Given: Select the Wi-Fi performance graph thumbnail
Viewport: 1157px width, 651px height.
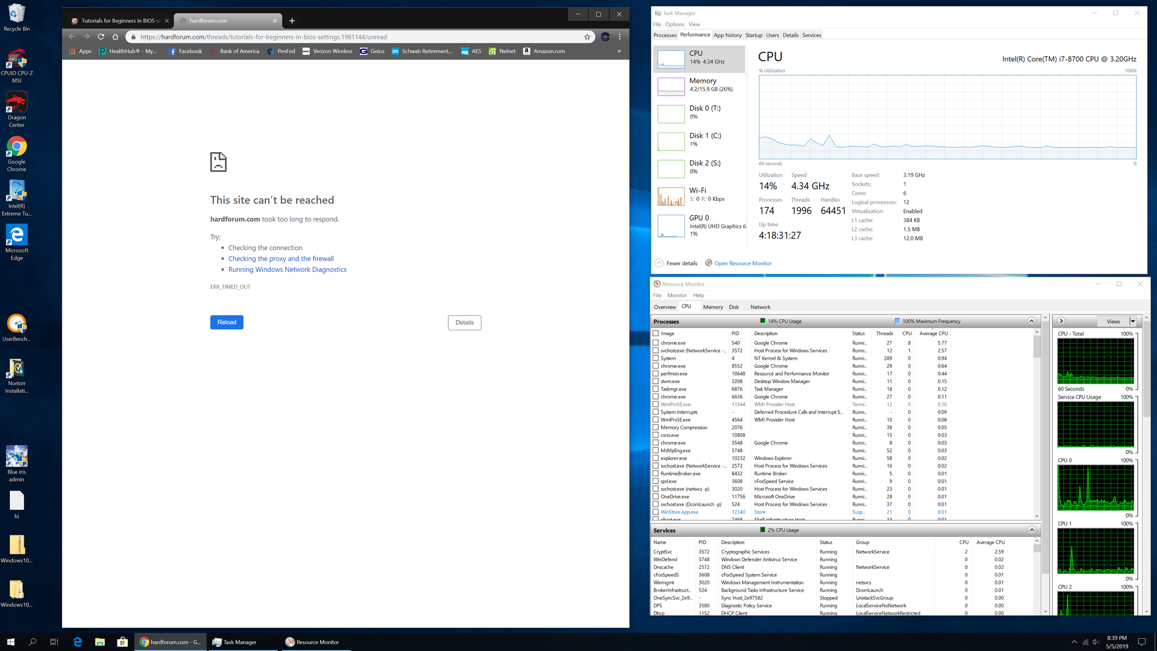Looking at the screenshot, I should pos(671,197).
